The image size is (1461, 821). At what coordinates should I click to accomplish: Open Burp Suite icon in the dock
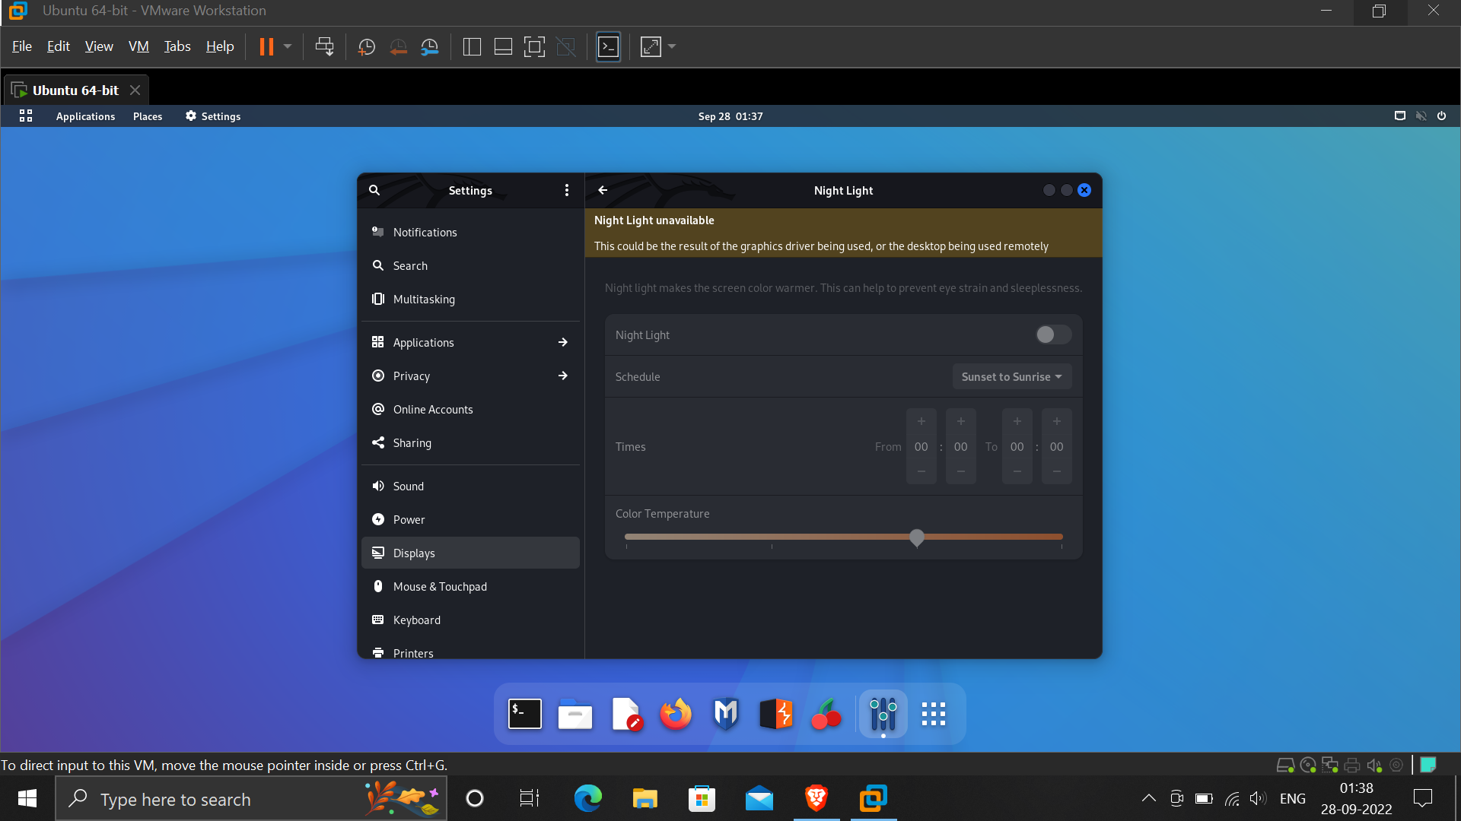[x=776, y=714]
